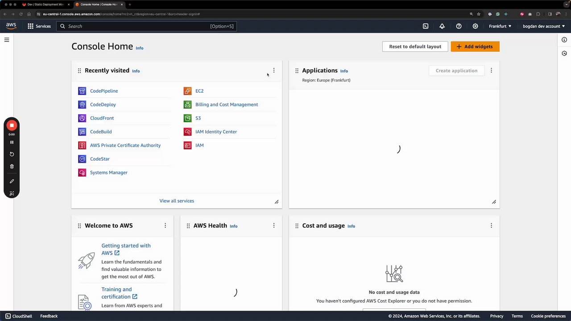Click the CloudFront service icon
Image resolution: width=571 pixels, height=321 pixels.
[x=82, y=118]
